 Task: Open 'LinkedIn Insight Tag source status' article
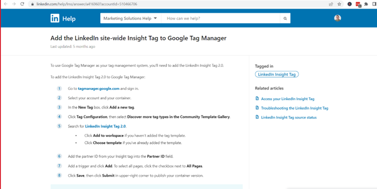pyautogui.click(x=289, y=117)
